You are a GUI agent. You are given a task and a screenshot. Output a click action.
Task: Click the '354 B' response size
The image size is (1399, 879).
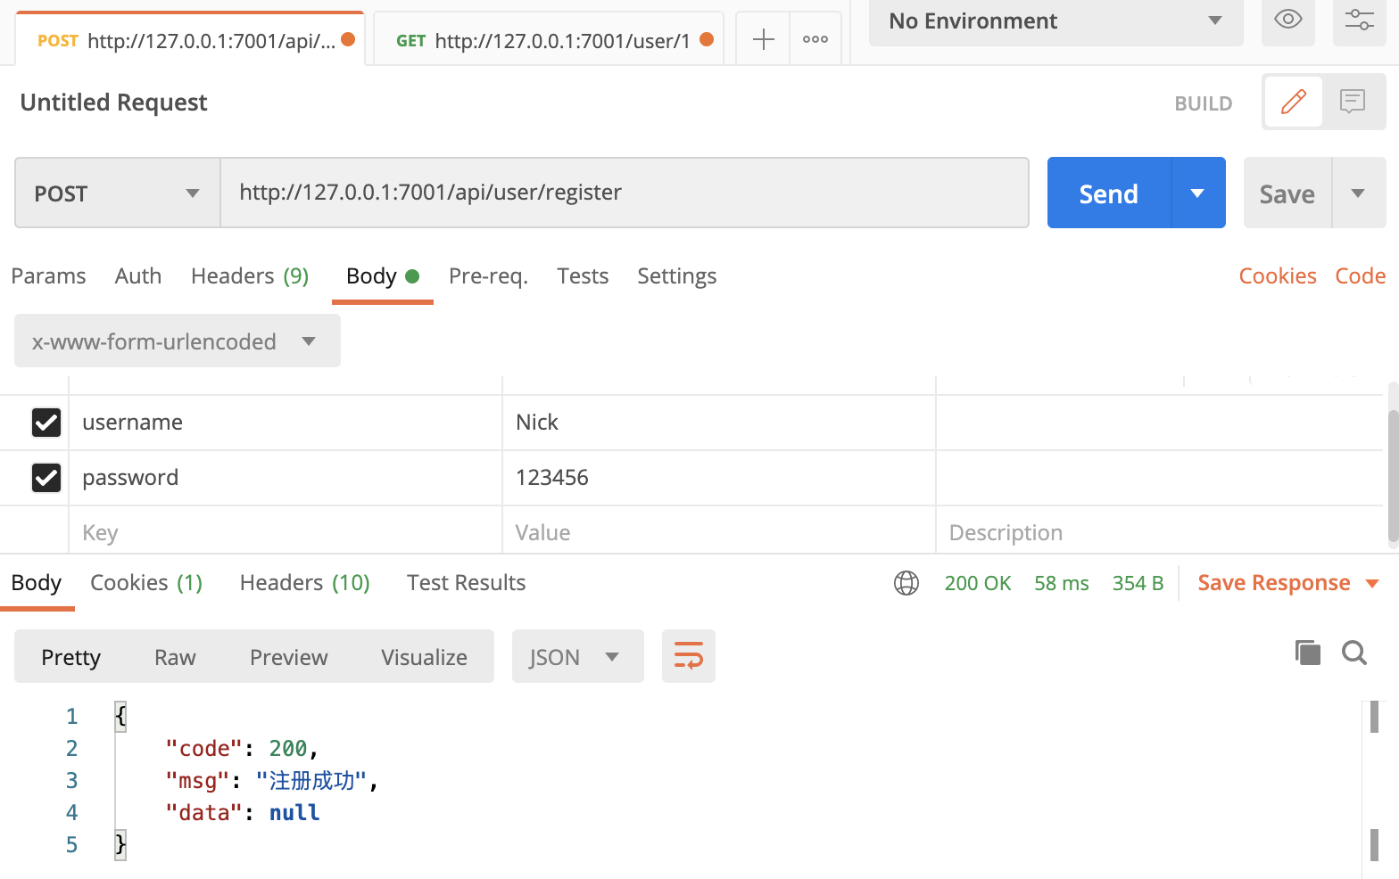(1138, 583)
